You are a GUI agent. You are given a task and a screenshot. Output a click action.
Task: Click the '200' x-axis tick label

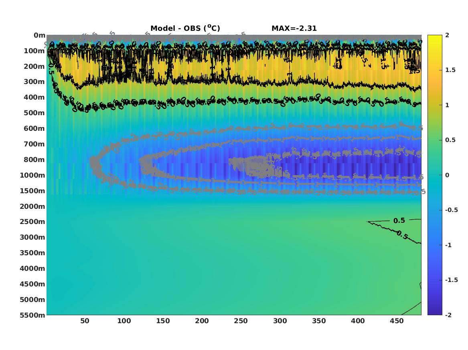click(x=202, y=321)
